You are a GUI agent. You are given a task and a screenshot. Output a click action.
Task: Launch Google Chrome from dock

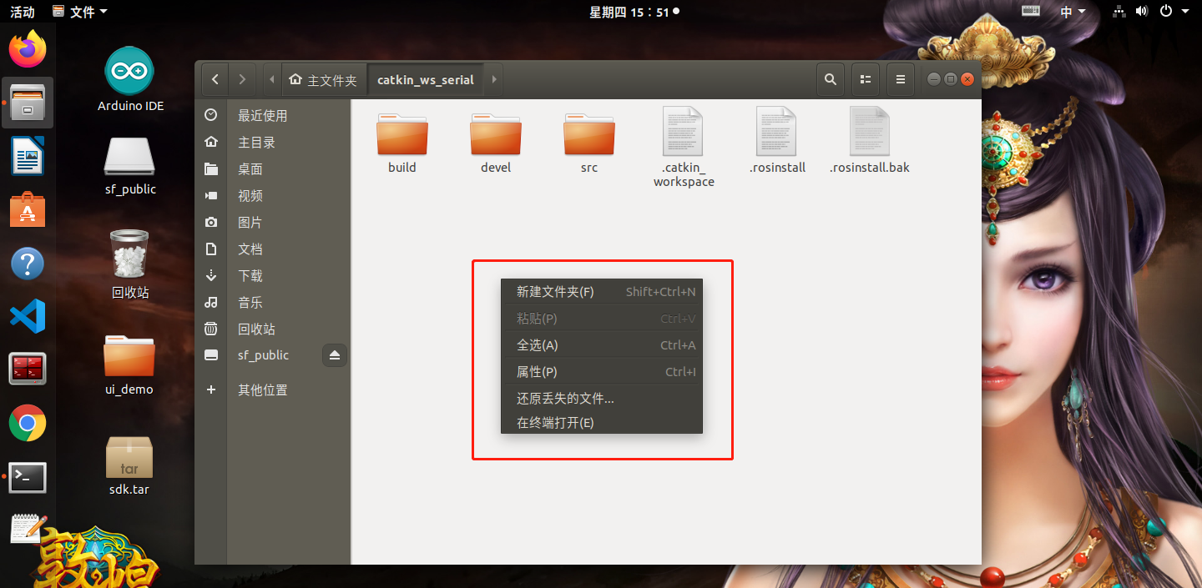28,424
